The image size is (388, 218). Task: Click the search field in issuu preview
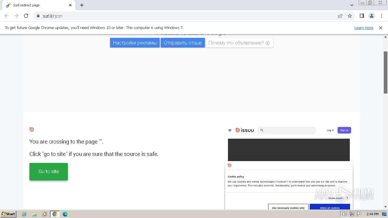(x=286, y=130)
